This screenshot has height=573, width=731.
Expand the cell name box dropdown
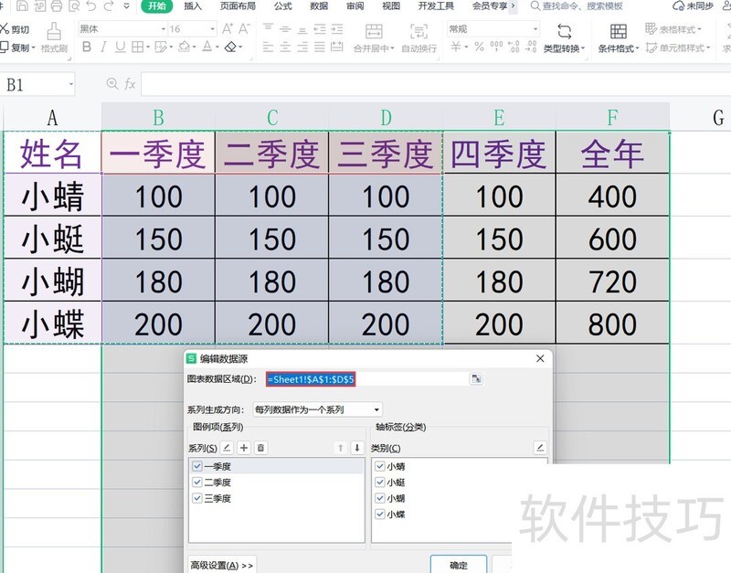pyautogui.click(x=70, y=84)
